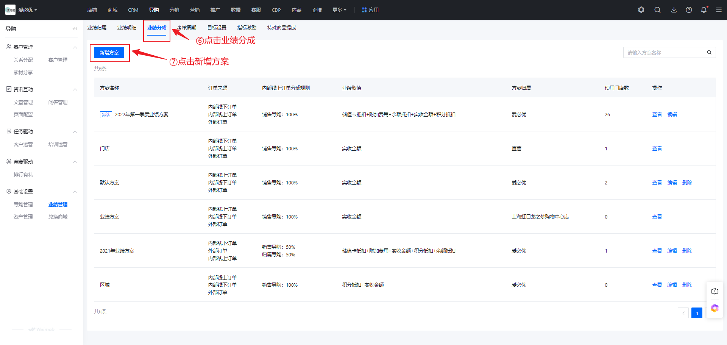The height and width of the screenshot is (345, 727).
Task: Click the search icon in plan name field
Action: pyautogui.click(x=709, y=53)
